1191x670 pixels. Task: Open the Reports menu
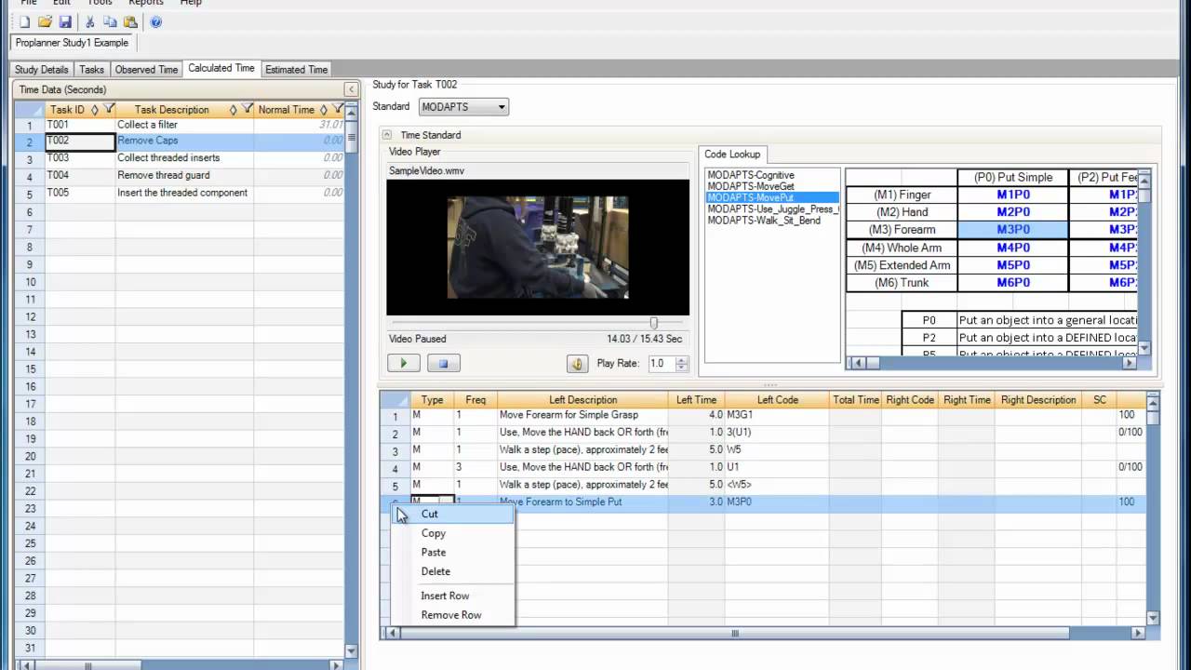(x=146, y=3)
